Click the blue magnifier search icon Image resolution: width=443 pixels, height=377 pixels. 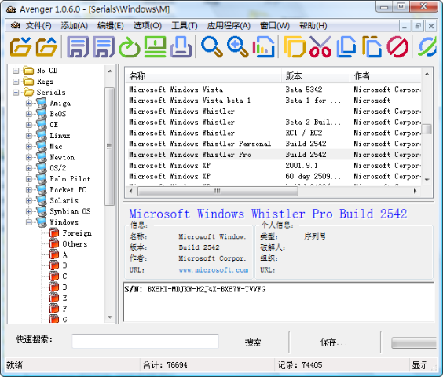pos(212,46)
